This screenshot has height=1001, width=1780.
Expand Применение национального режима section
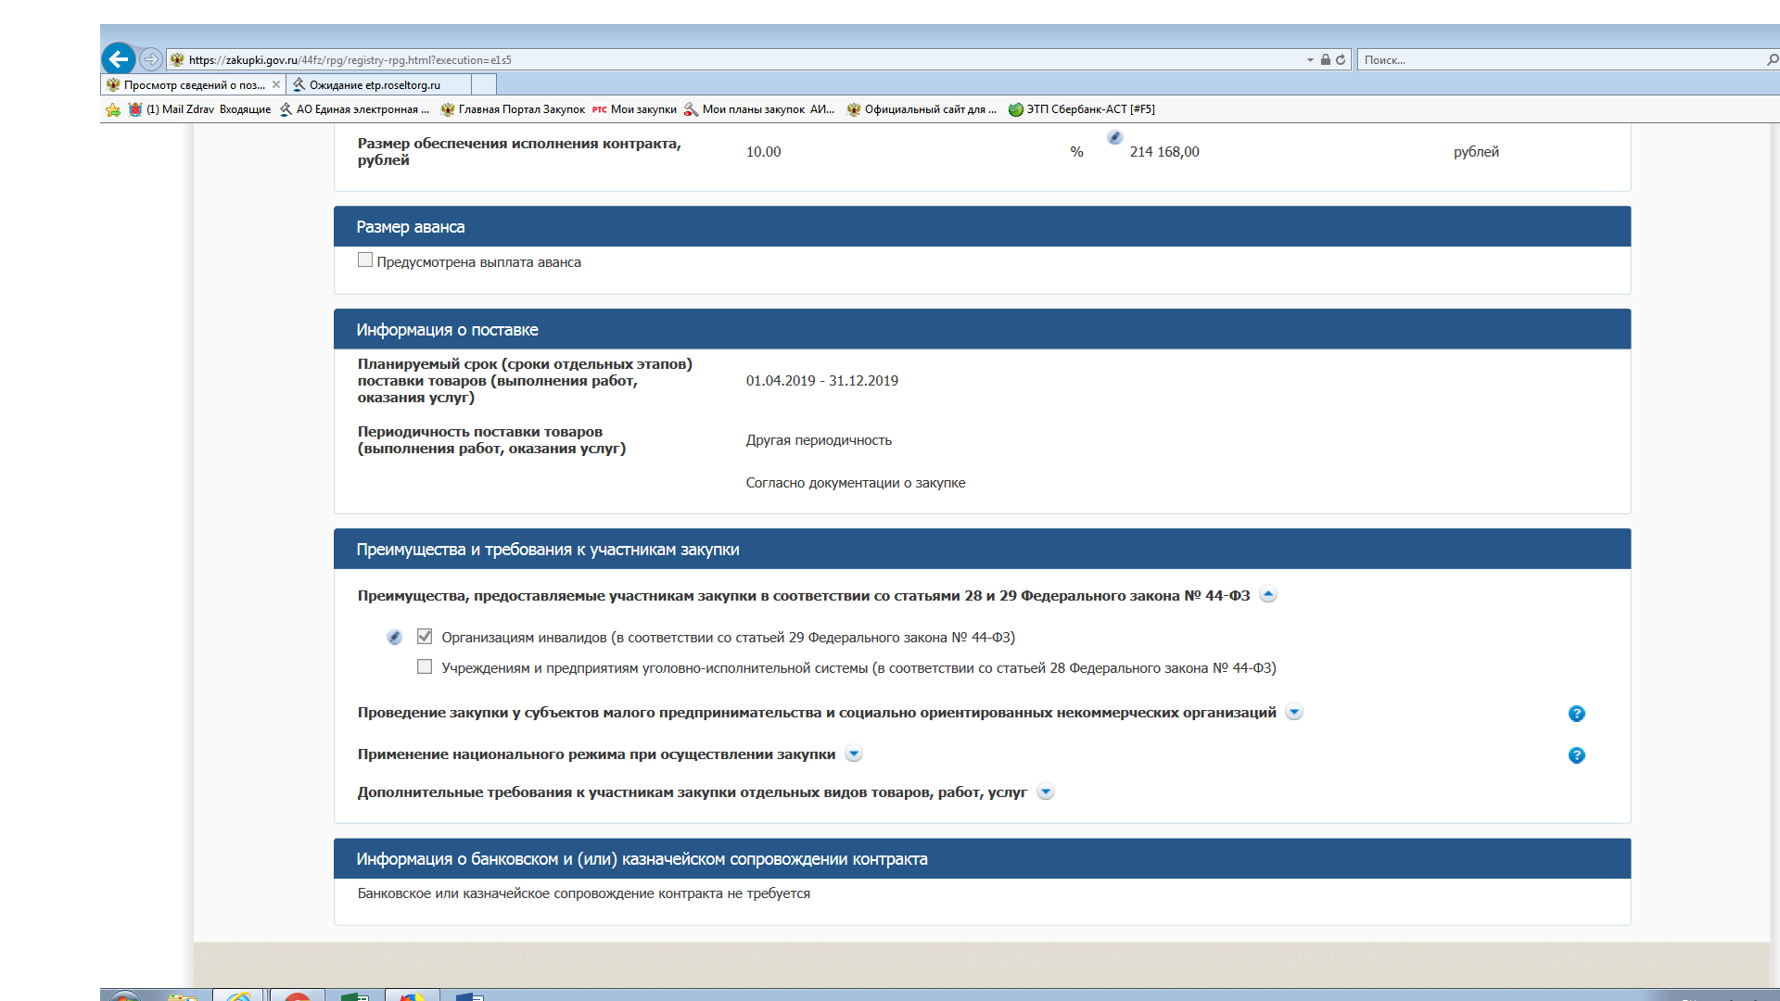click(x=854, y=754)
